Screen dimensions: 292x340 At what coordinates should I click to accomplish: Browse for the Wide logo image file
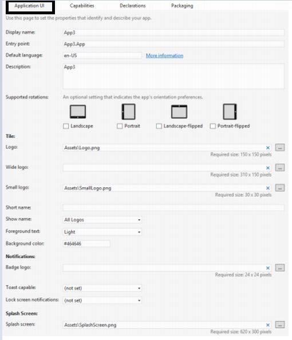280,168
